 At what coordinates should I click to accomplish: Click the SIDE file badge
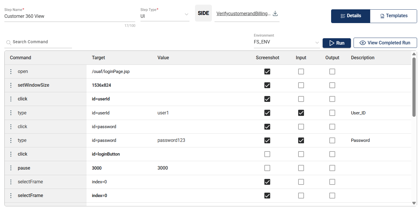(203, 13)
